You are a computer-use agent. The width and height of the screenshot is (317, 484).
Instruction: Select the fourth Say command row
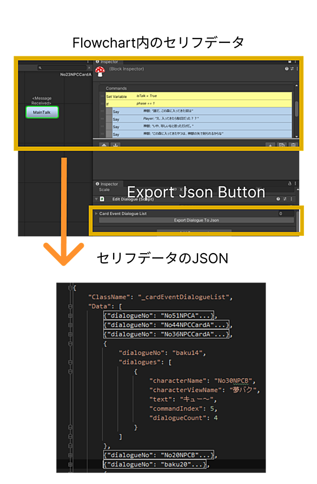pos(202,134)
